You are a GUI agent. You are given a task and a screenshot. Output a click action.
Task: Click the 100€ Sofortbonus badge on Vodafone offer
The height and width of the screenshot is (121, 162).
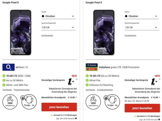(93, 102)
